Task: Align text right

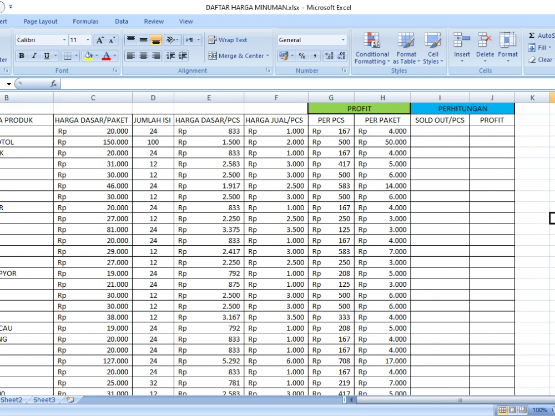Action: 156,56
